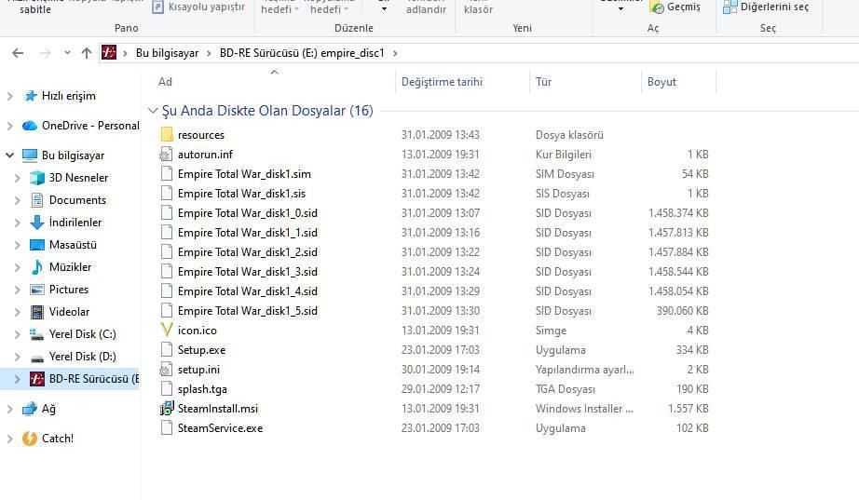The height and width of the screenshot is (500, 859).
Task: Sort by Tür column header
Action: 543,82
